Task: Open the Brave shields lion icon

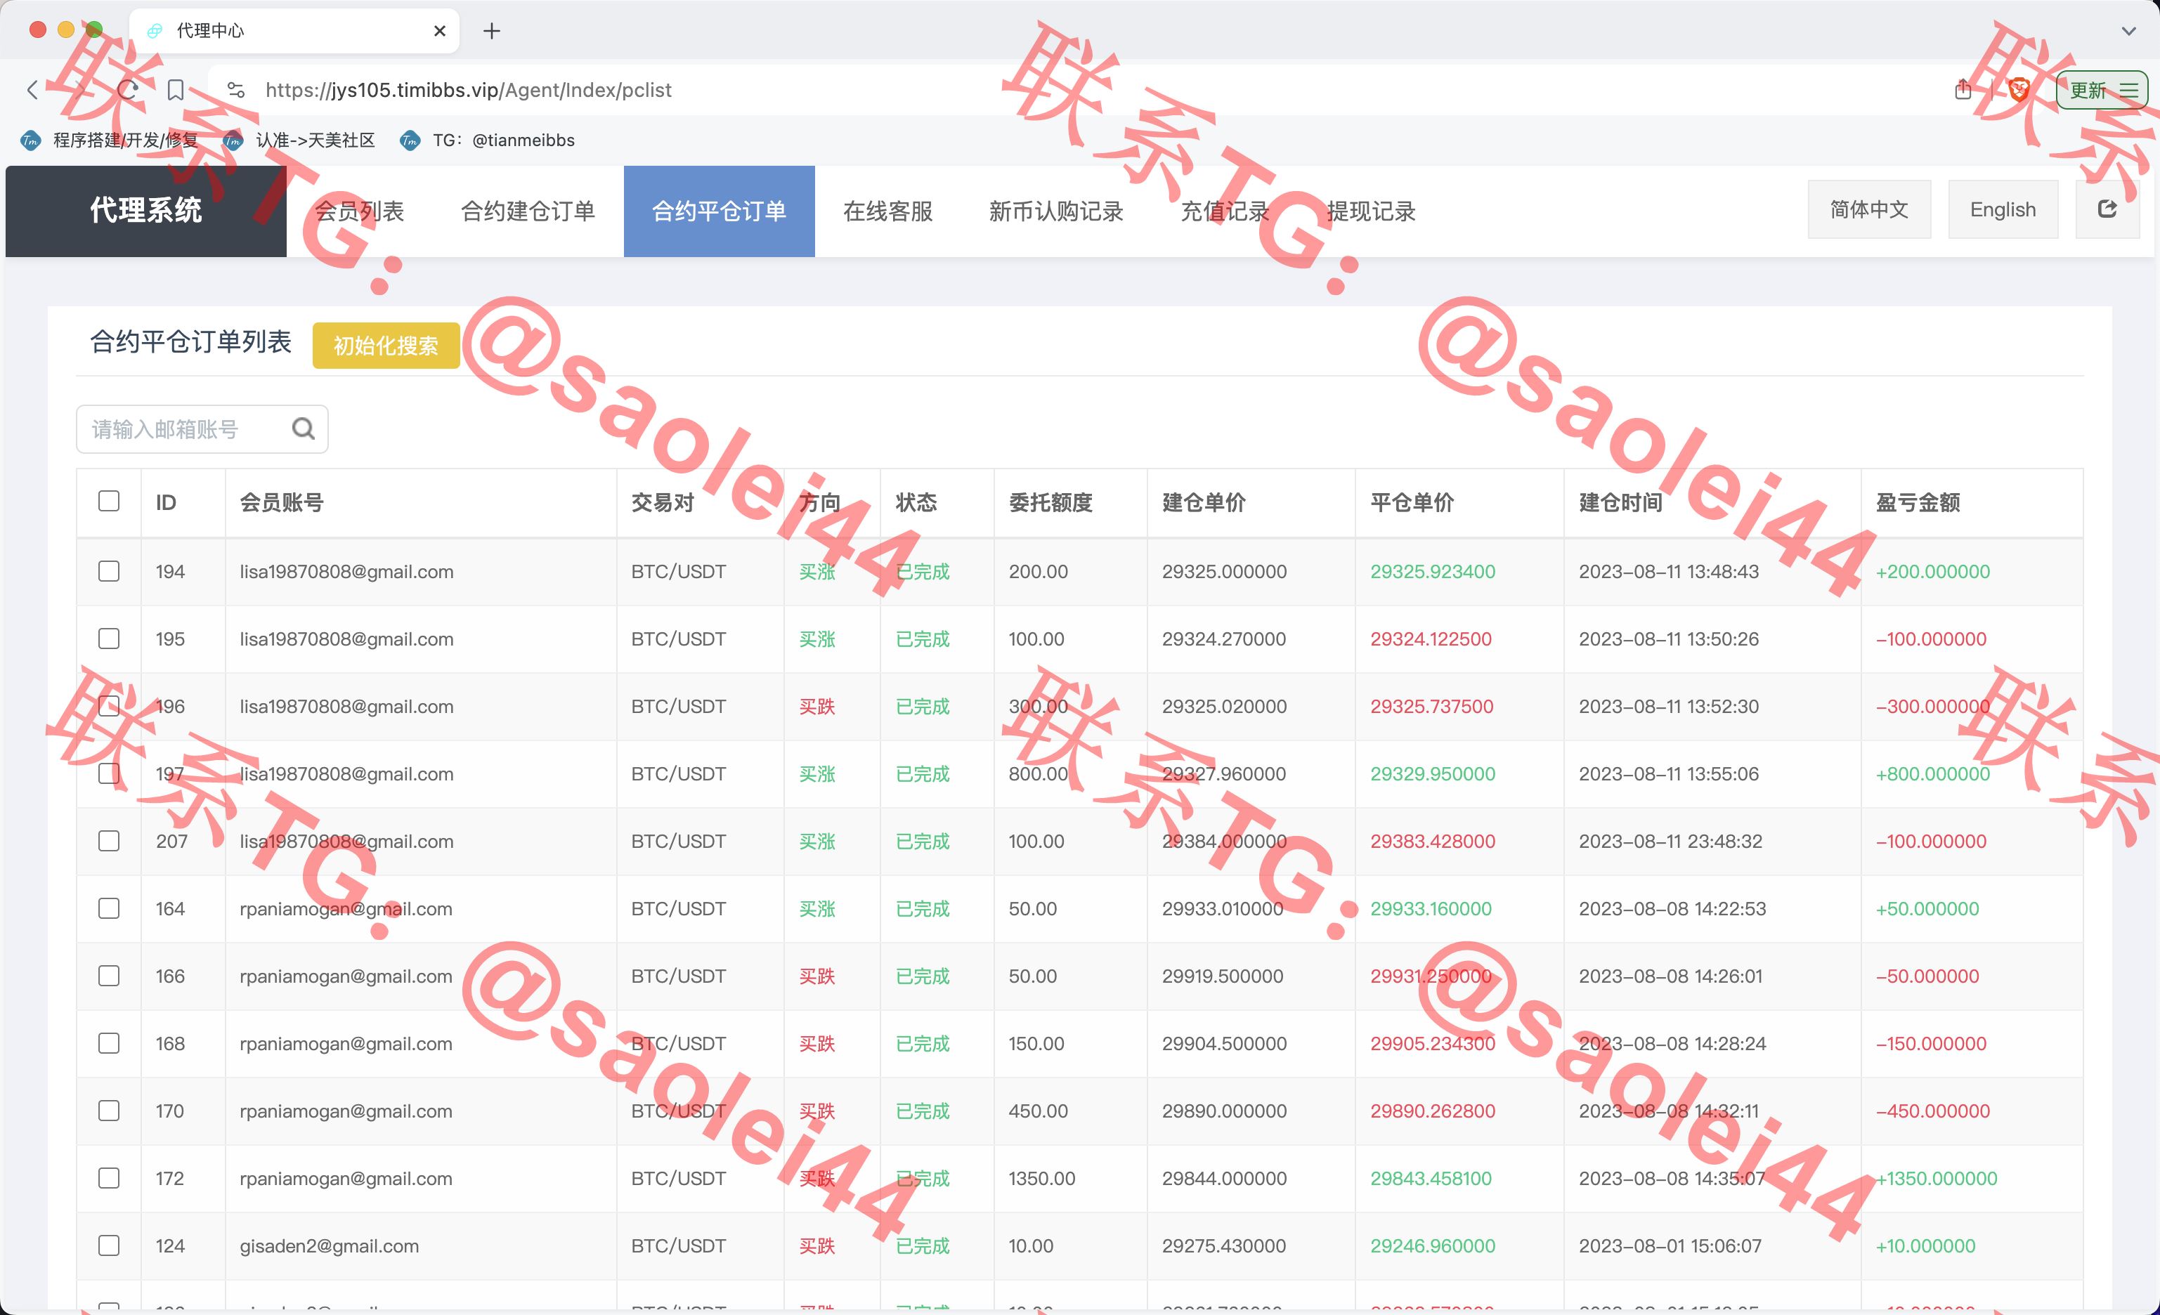Action: [x=2019, y=89]
